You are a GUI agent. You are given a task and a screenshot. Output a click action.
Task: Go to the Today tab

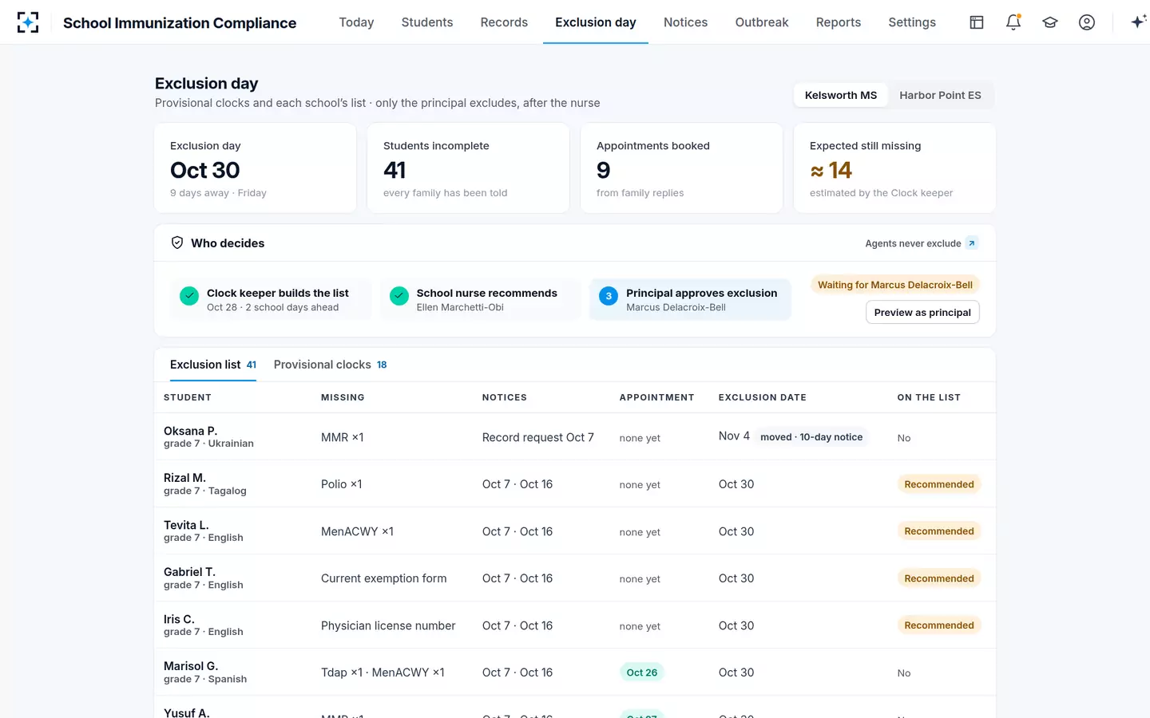click(x=356, y=22)
